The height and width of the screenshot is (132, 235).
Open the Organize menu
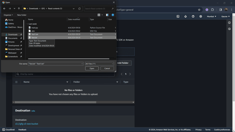[x=8, y=15]
